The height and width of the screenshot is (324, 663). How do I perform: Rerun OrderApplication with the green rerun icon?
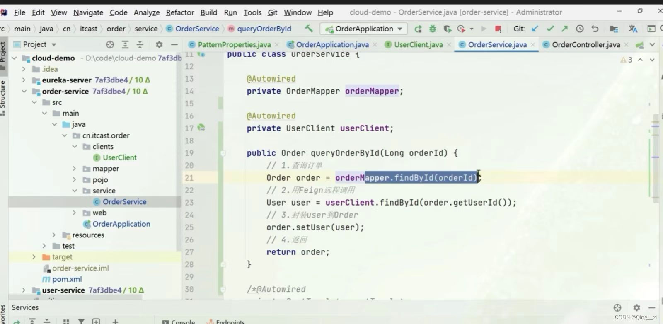418,29
